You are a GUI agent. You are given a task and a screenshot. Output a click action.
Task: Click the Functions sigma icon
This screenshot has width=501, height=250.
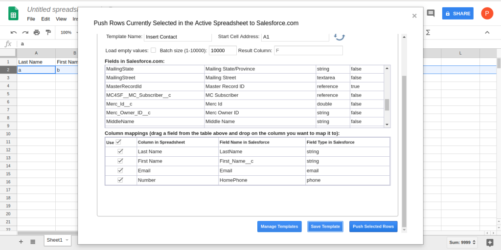tap(428, 32)
